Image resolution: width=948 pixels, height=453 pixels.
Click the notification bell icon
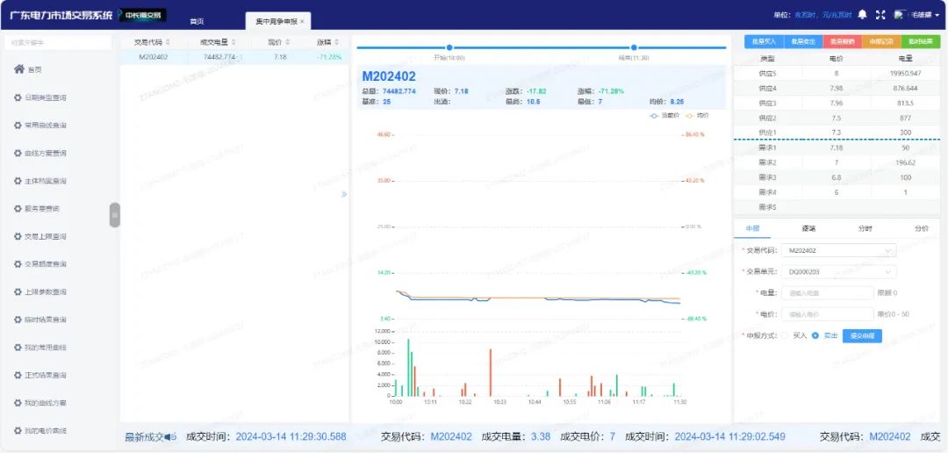point(862,15)
